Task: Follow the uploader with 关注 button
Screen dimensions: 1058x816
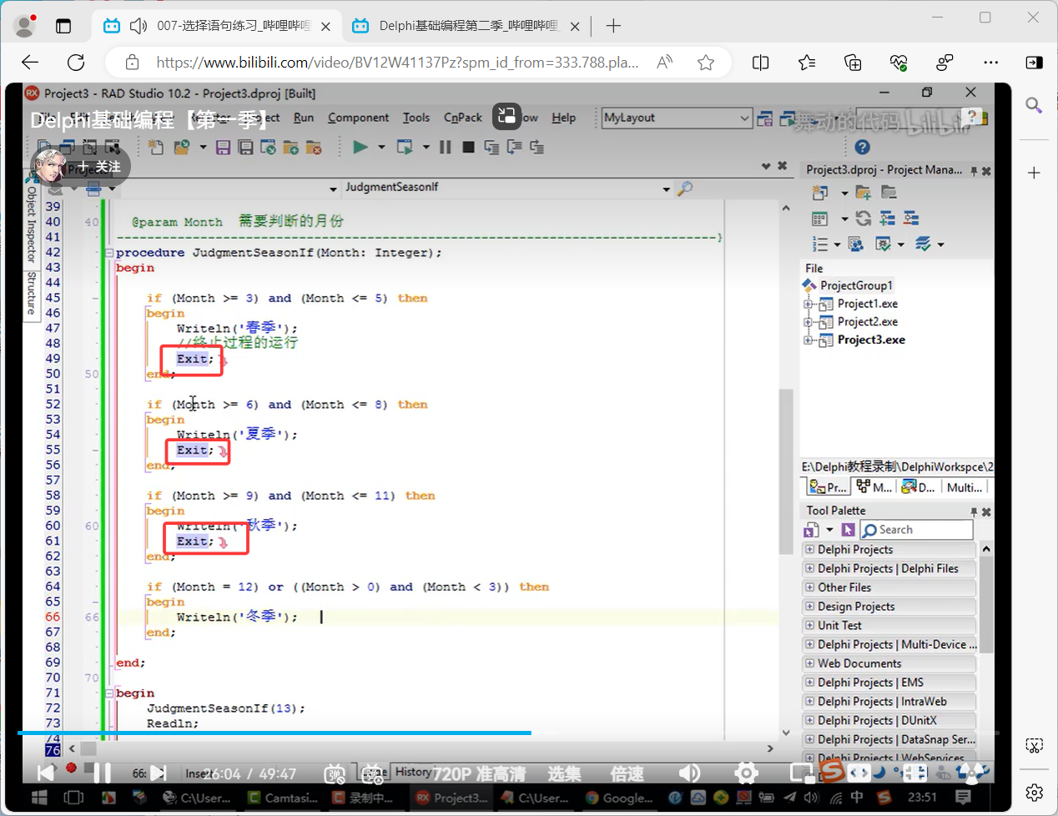Action: tap(99, 166)
